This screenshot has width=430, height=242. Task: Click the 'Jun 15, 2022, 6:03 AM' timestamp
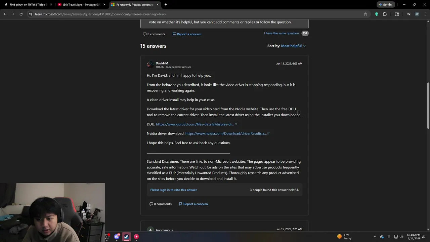point(289,64)
